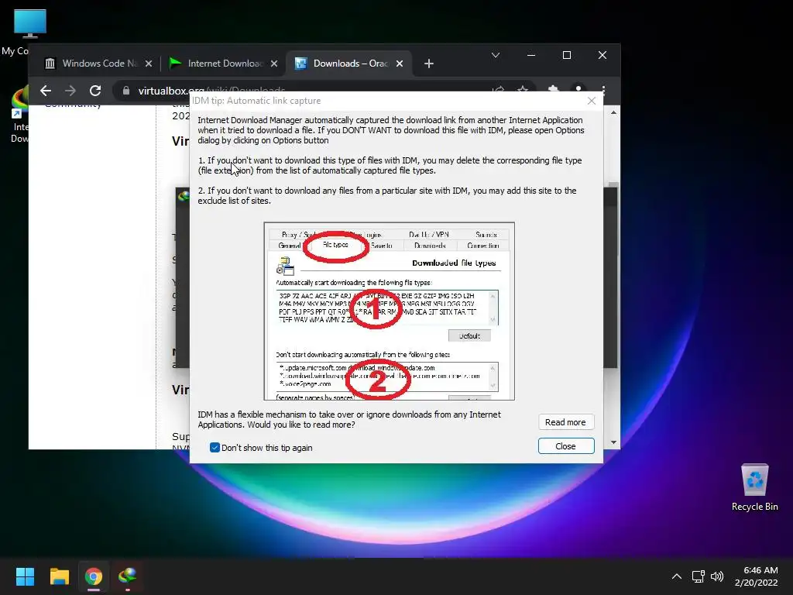The height and width of the screenshot is (595, 793).
Task: Close the Windows Code Name tab
Action: [x=148, y=64]
